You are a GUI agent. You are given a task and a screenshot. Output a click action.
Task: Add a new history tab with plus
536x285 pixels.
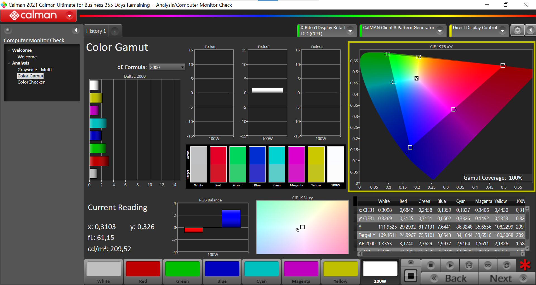tap(115, 32)
